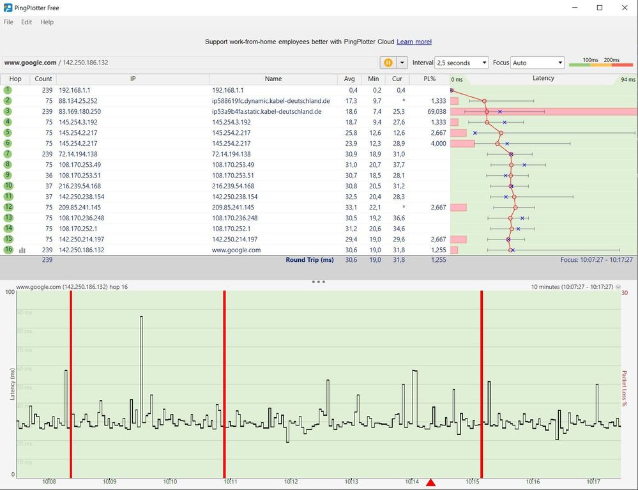Select the www.google.com name in hop 16
Screen dimensions: 638x490
click(236, 250)
